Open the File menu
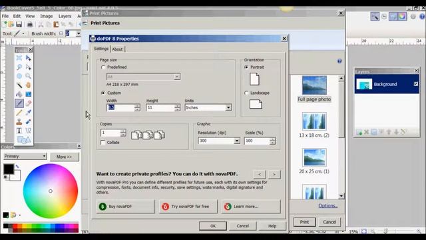This screenshot has width=426, height=240. click(5, 16)
